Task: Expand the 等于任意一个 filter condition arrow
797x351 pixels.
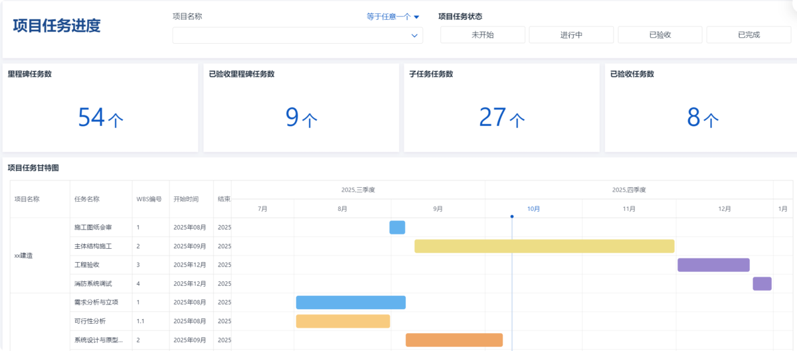Action: coord(416,17)
